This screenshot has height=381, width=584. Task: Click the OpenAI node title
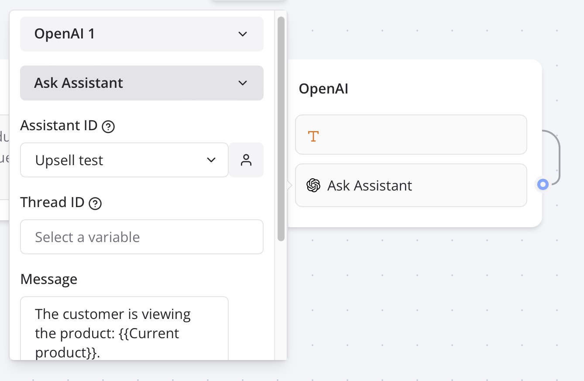point(323,89)
